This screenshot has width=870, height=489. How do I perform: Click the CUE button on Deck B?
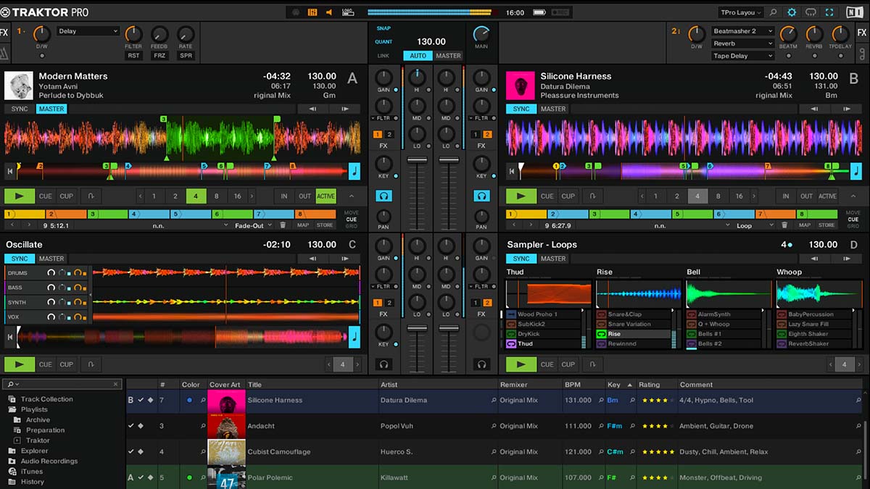[547, 196]
